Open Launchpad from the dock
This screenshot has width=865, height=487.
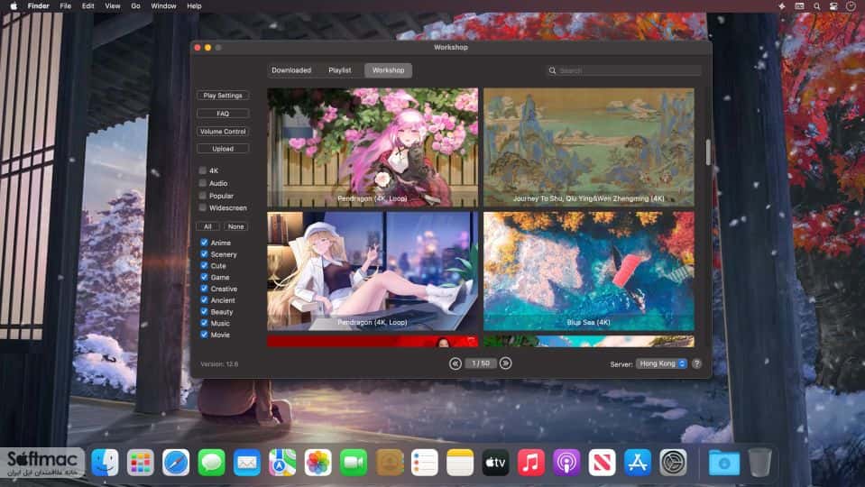(x=140, y=462)
